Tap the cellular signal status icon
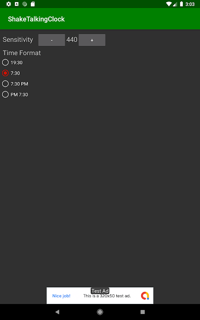This screenshot has width=200, height=320. coord(175,4)
